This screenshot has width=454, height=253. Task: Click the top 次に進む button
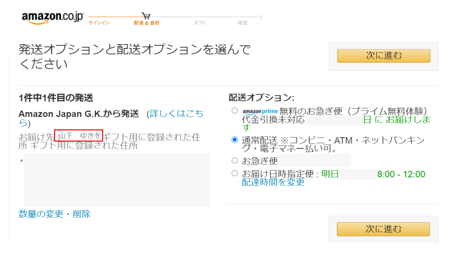pos(384,56)
